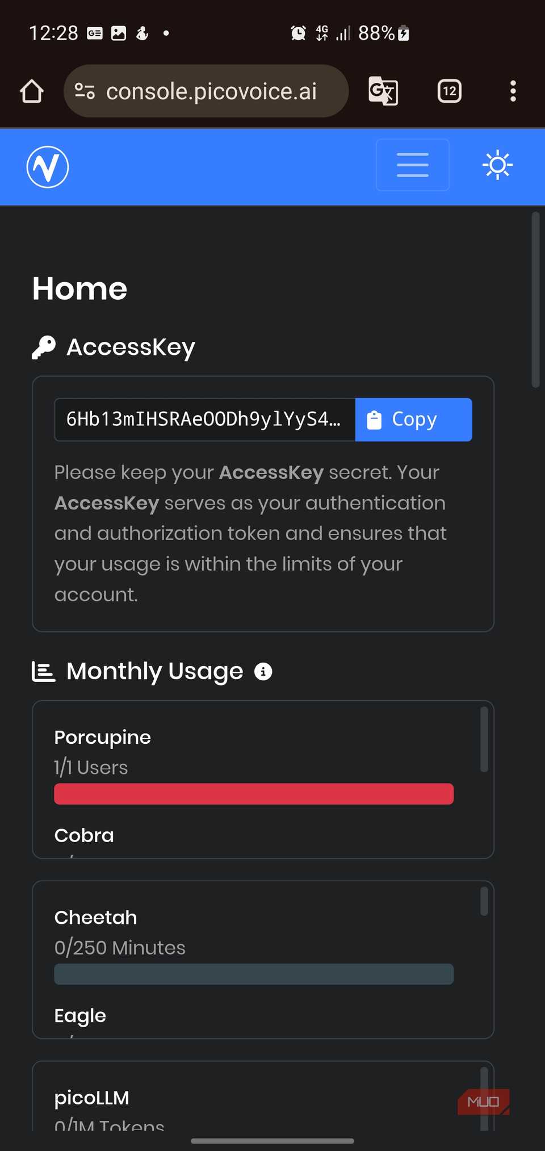Click the key icon beside AccessKey
Screen dimensions: 545x1151
click(44, 347)
